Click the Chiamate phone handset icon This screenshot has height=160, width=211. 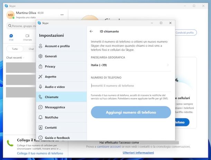pos(40,97)
